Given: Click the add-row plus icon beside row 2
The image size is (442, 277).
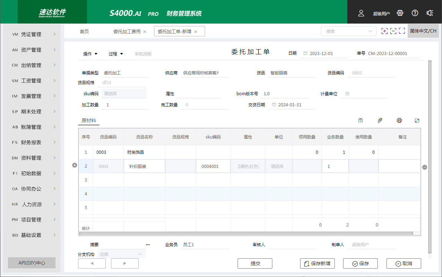Looking at the screenshot, I should [x=74, y=166].
